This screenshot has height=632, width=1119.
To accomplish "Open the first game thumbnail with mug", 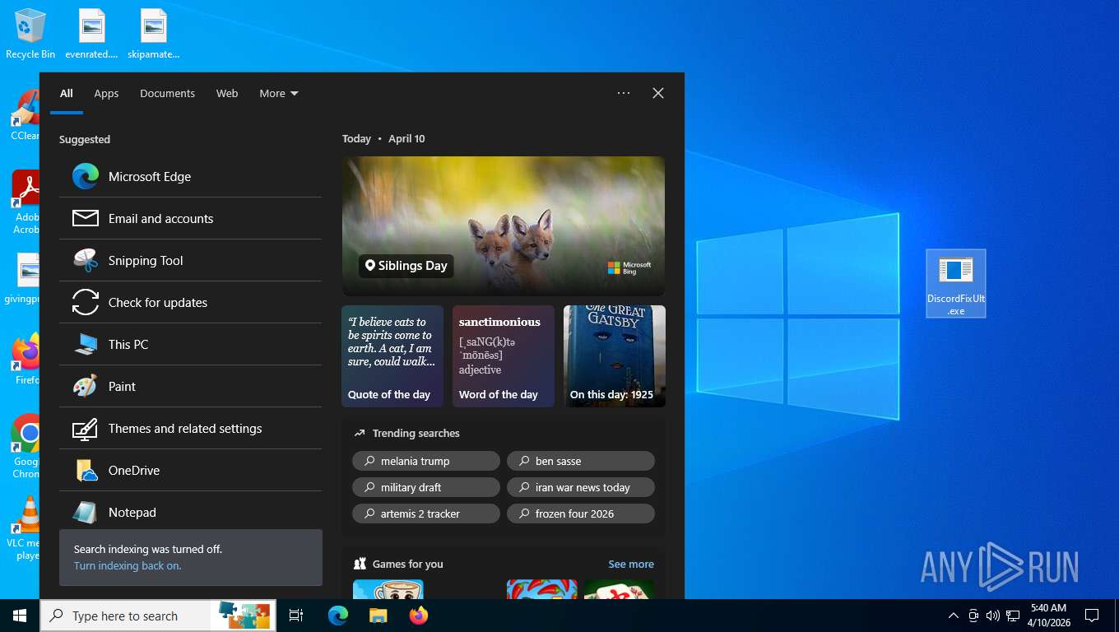I will pos(388,589).
